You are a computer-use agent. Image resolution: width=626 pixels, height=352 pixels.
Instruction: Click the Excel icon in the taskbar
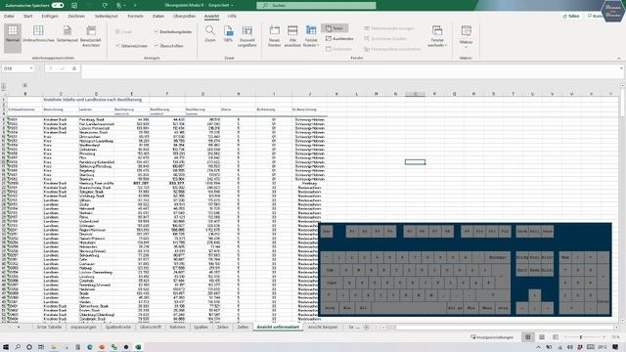[x=138, y=347]
